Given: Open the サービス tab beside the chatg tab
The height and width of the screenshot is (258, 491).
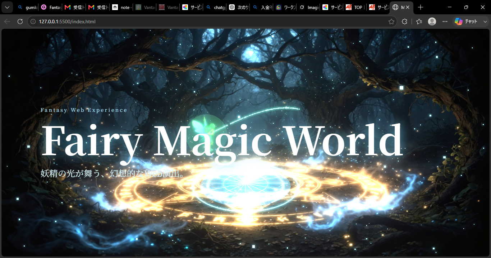Looking at the screenshot, I should [x=192, y=7].
